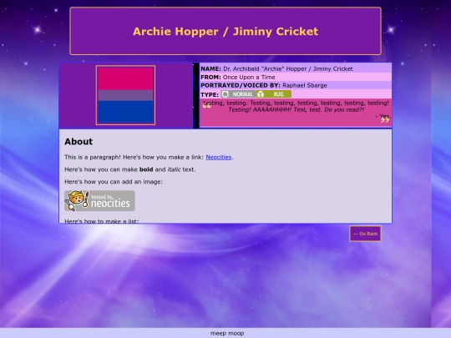Click the bold word in the paragraph
The image size is (451, 338).
click(146, 169)
